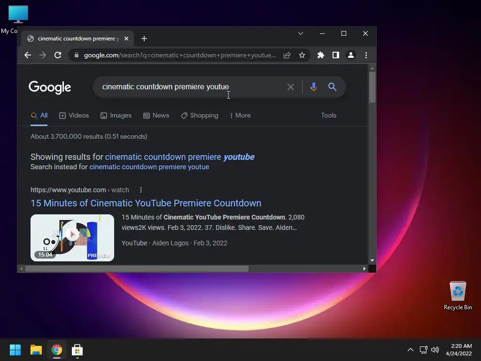This screenshot has height=361, width=481.
Task: Open corrected query link ending in youtube
Action: 179,157
